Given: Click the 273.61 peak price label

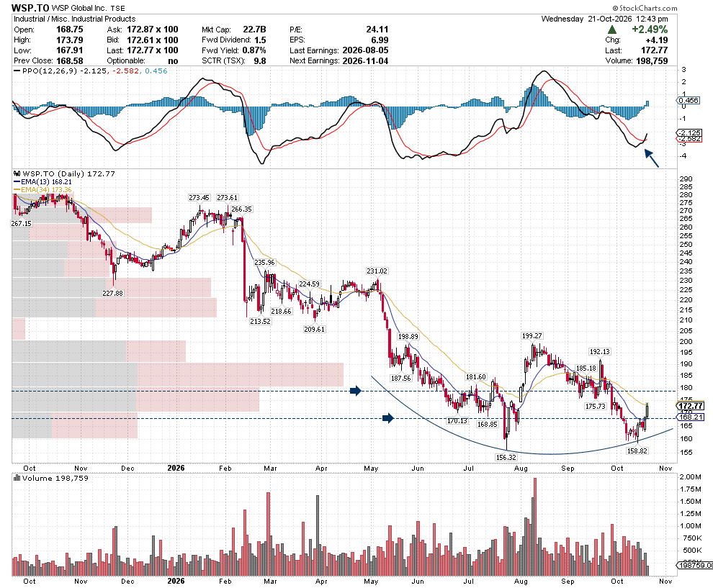Looking at the screenshot, I should click(x=228, y=198).
